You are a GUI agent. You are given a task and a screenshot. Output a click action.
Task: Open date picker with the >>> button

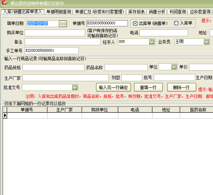(x=63, y=24)
